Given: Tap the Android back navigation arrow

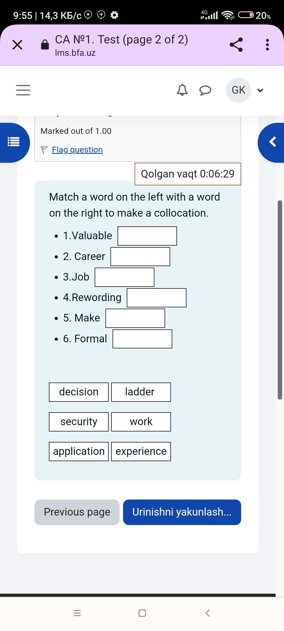Looking at the screenshot, I should [207, 613].
